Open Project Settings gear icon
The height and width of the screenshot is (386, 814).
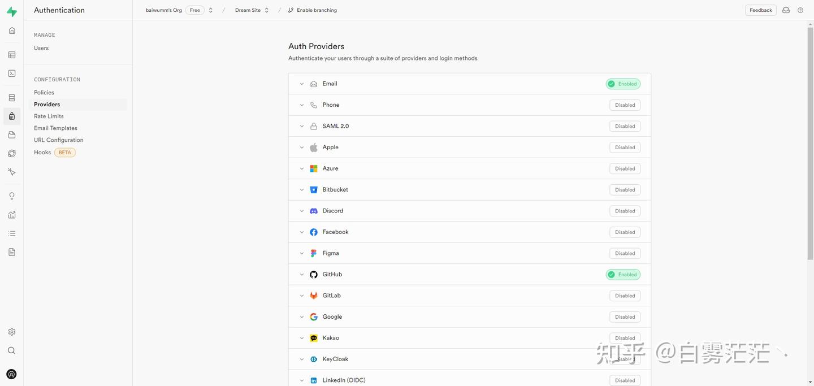click(x=12, y=332)
